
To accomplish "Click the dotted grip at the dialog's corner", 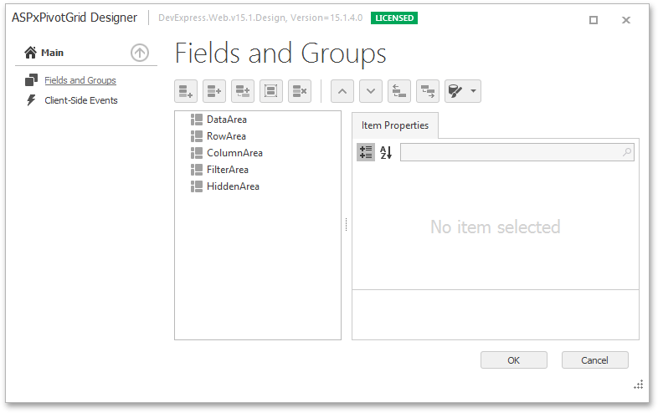I will pos(638,385).
